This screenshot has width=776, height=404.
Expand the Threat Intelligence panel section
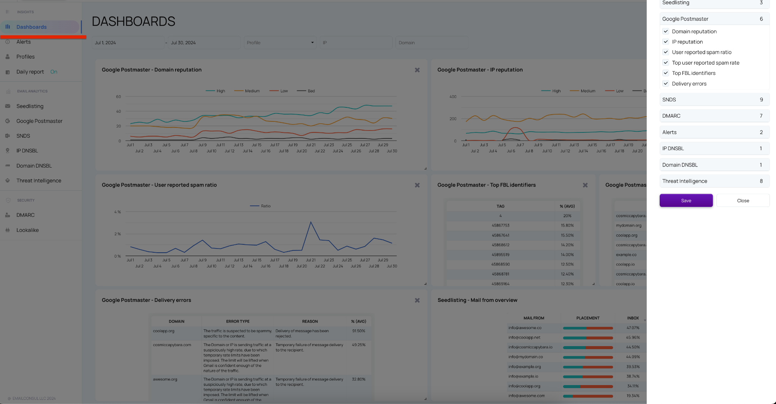(714, 181)
